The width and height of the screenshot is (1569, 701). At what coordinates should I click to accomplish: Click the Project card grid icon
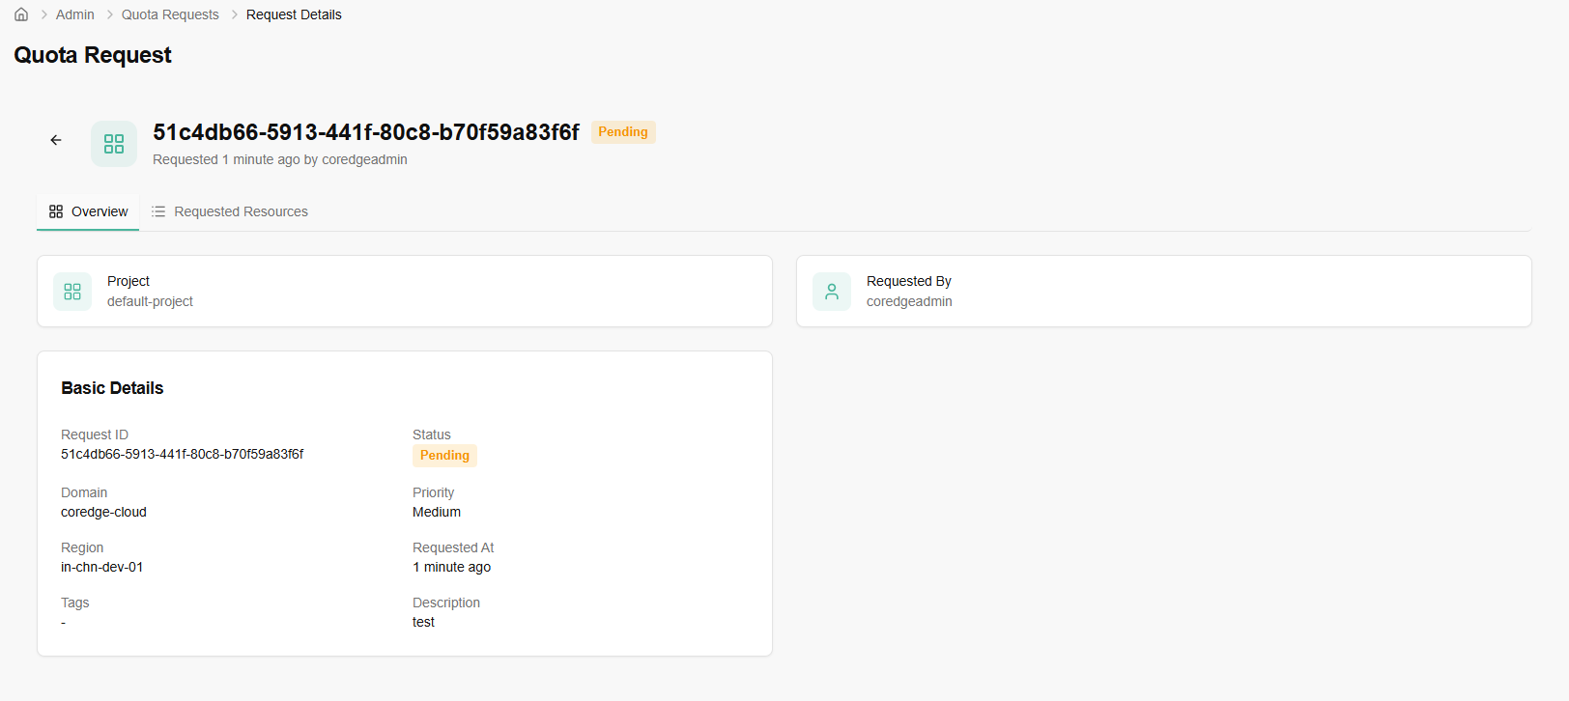point(72,292)
